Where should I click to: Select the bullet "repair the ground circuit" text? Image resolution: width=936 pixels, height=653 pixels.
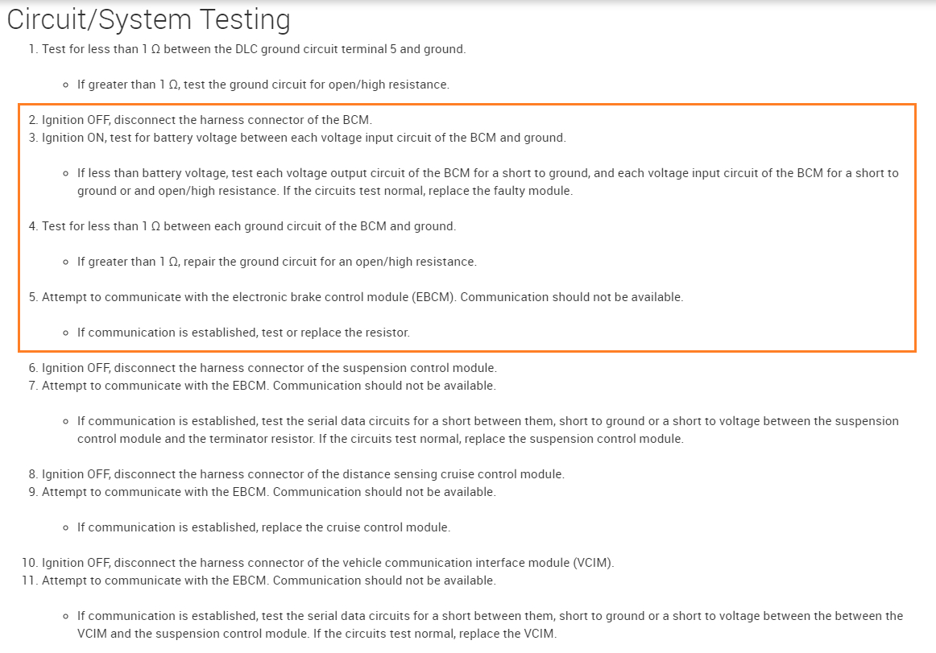point(276,262)
